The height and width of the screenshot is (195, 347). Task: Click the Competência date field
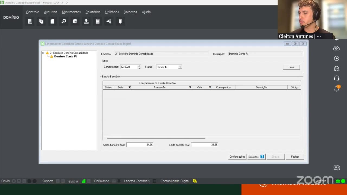tap(129, 67)
